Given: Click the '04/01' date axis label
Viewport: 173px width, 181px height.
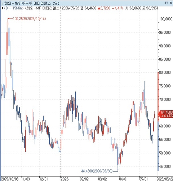Looking at the screenshot, I should 123,179.
